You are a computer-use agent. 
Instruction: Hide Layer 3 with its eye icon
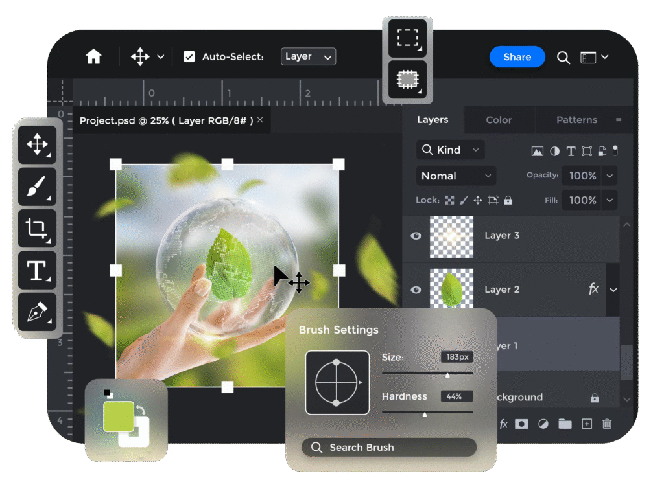coord(416,236)
